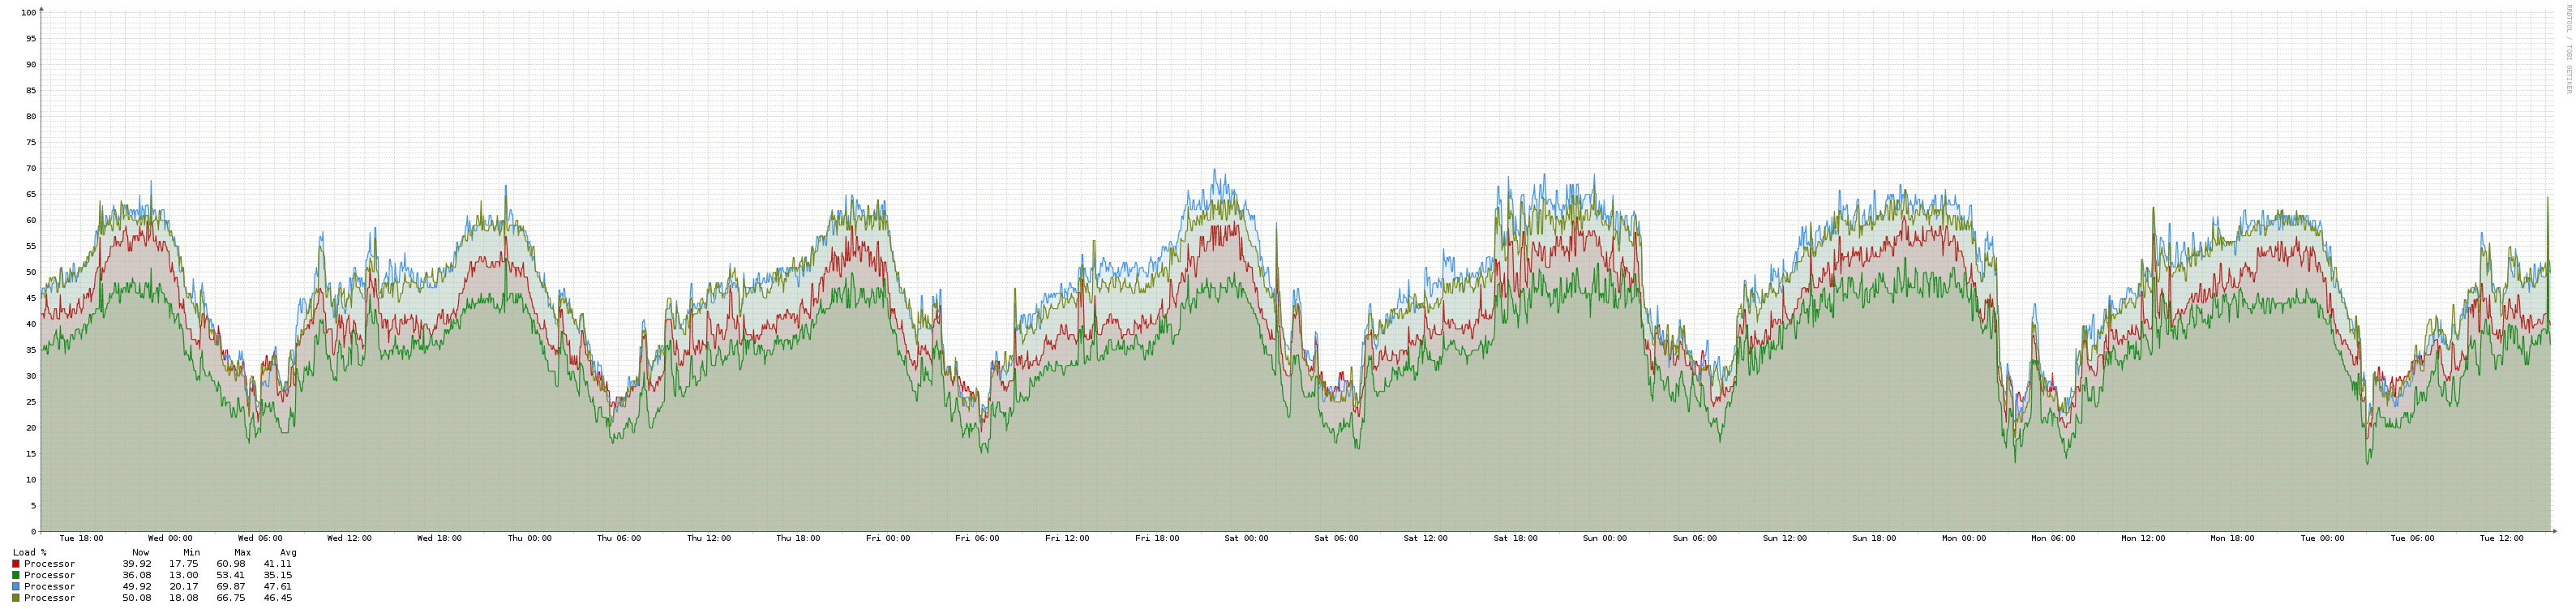Viewport: 2576px width, 609px height.
Task: Select the Processor label beside the dark green swatch
Action: [x=50, y=575]
